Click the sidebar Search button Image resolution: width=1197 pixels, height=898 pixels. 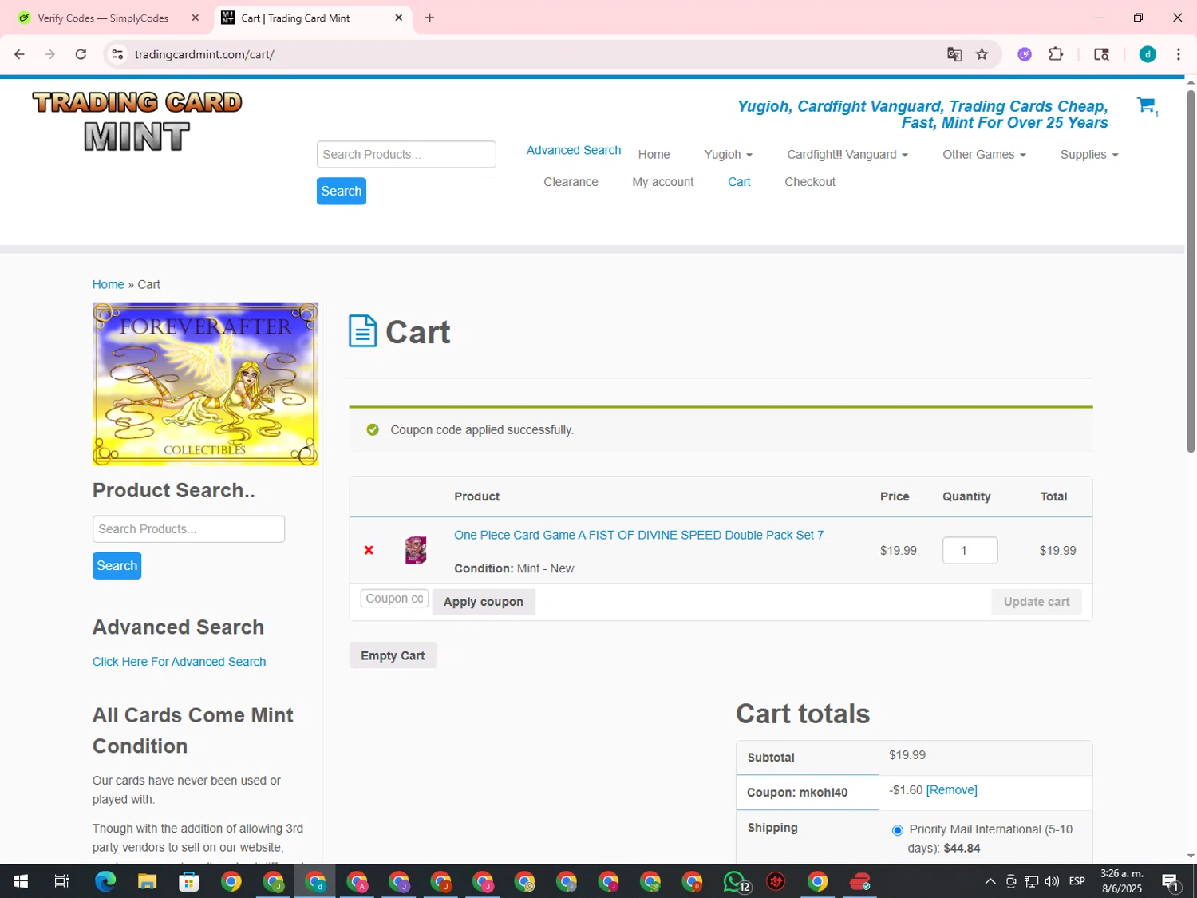coord(117,565)
